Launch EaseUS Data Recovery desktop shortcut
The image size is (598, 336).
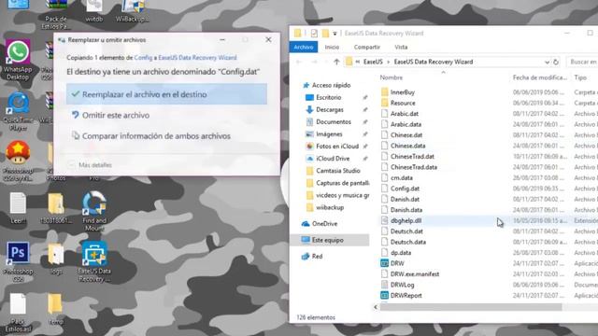click(x=94, y=261)
